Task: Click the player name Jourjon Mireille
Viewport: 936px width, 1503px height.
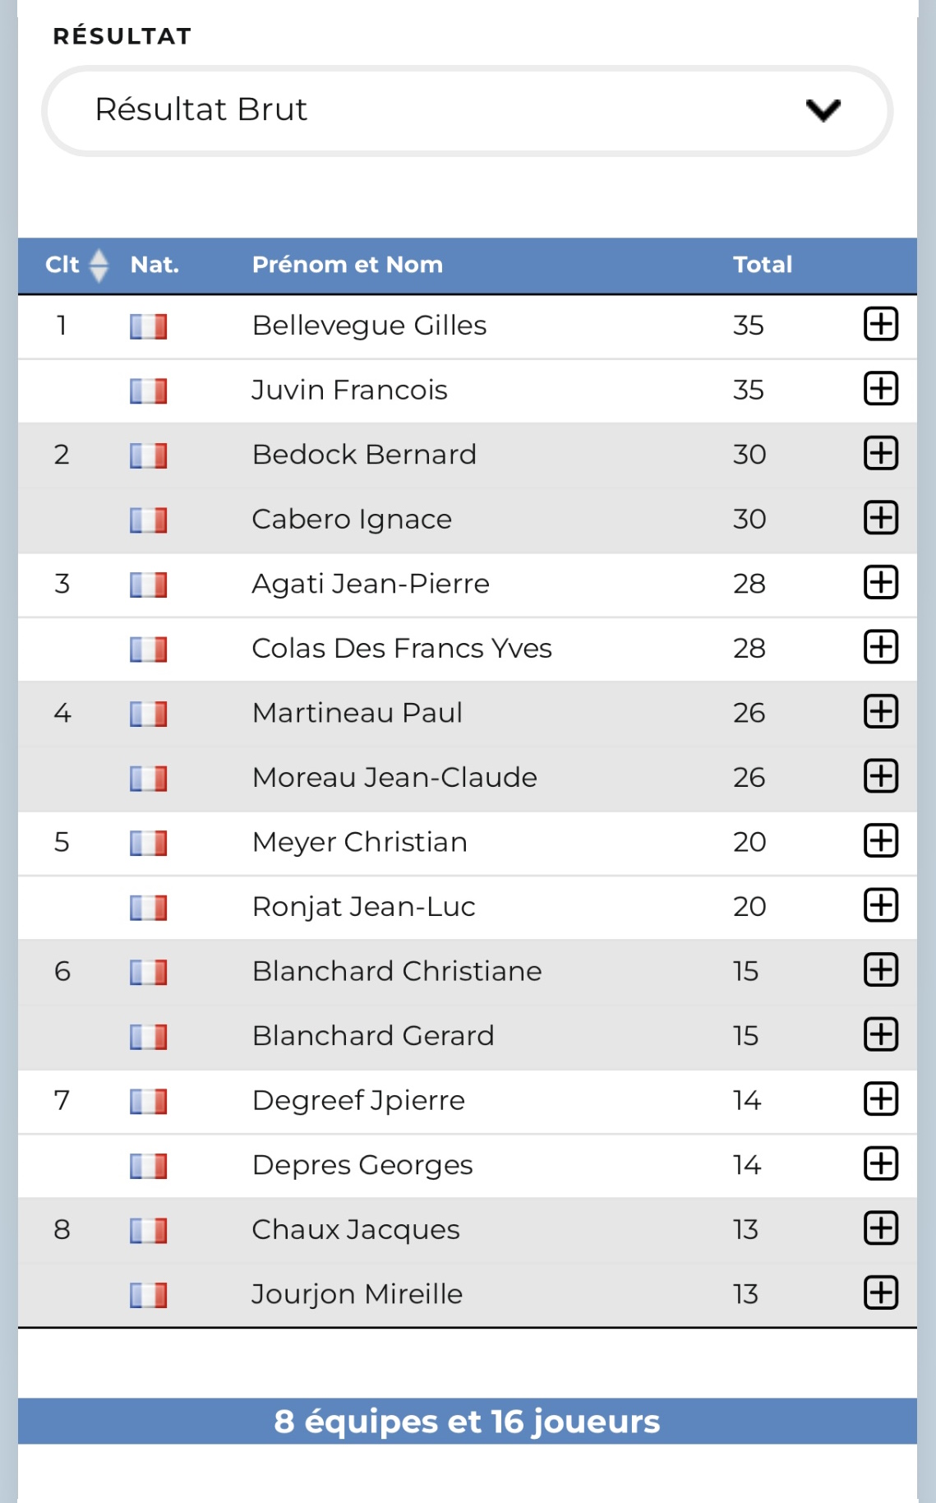Action: tap(357, 1294)
